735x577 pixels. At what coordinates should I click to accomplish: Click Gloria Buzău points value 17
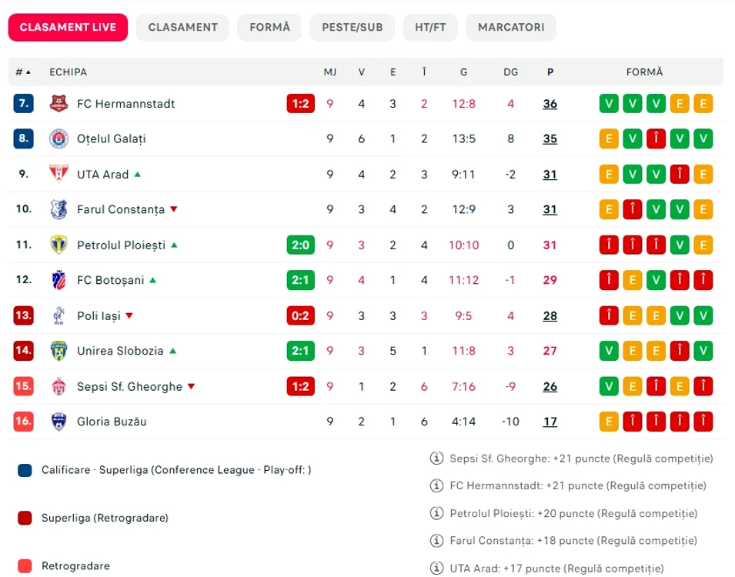pos(550,422)
